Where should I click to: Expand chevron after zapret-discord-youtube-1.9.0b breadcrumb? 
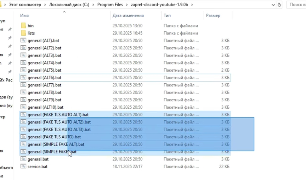192,5
